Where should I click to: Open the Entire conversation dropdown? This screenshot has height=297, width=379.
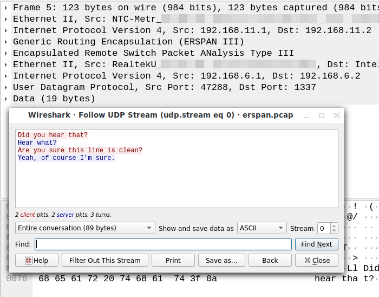[x=85, y=228]
